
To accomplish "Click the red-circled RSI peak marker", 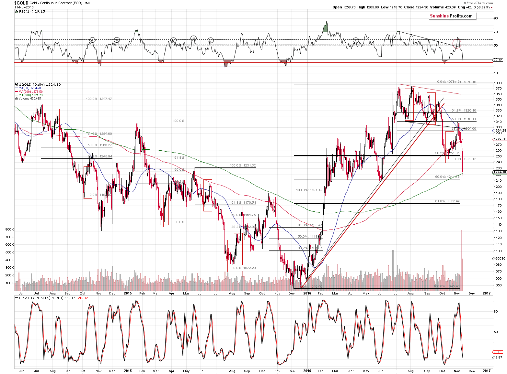I will click(x=457, y=43).
